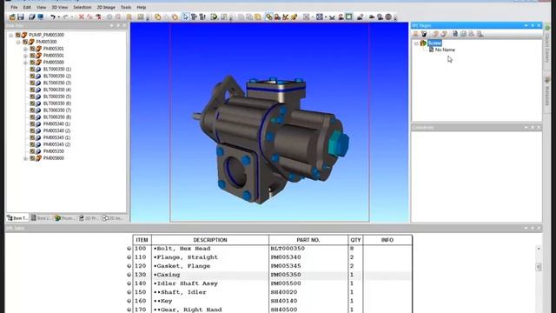The width and height of the screenshot is (556, 313).
Task: Toggle the checkbox for BLT000350 (5)
Action: click(x=32, y=97)
